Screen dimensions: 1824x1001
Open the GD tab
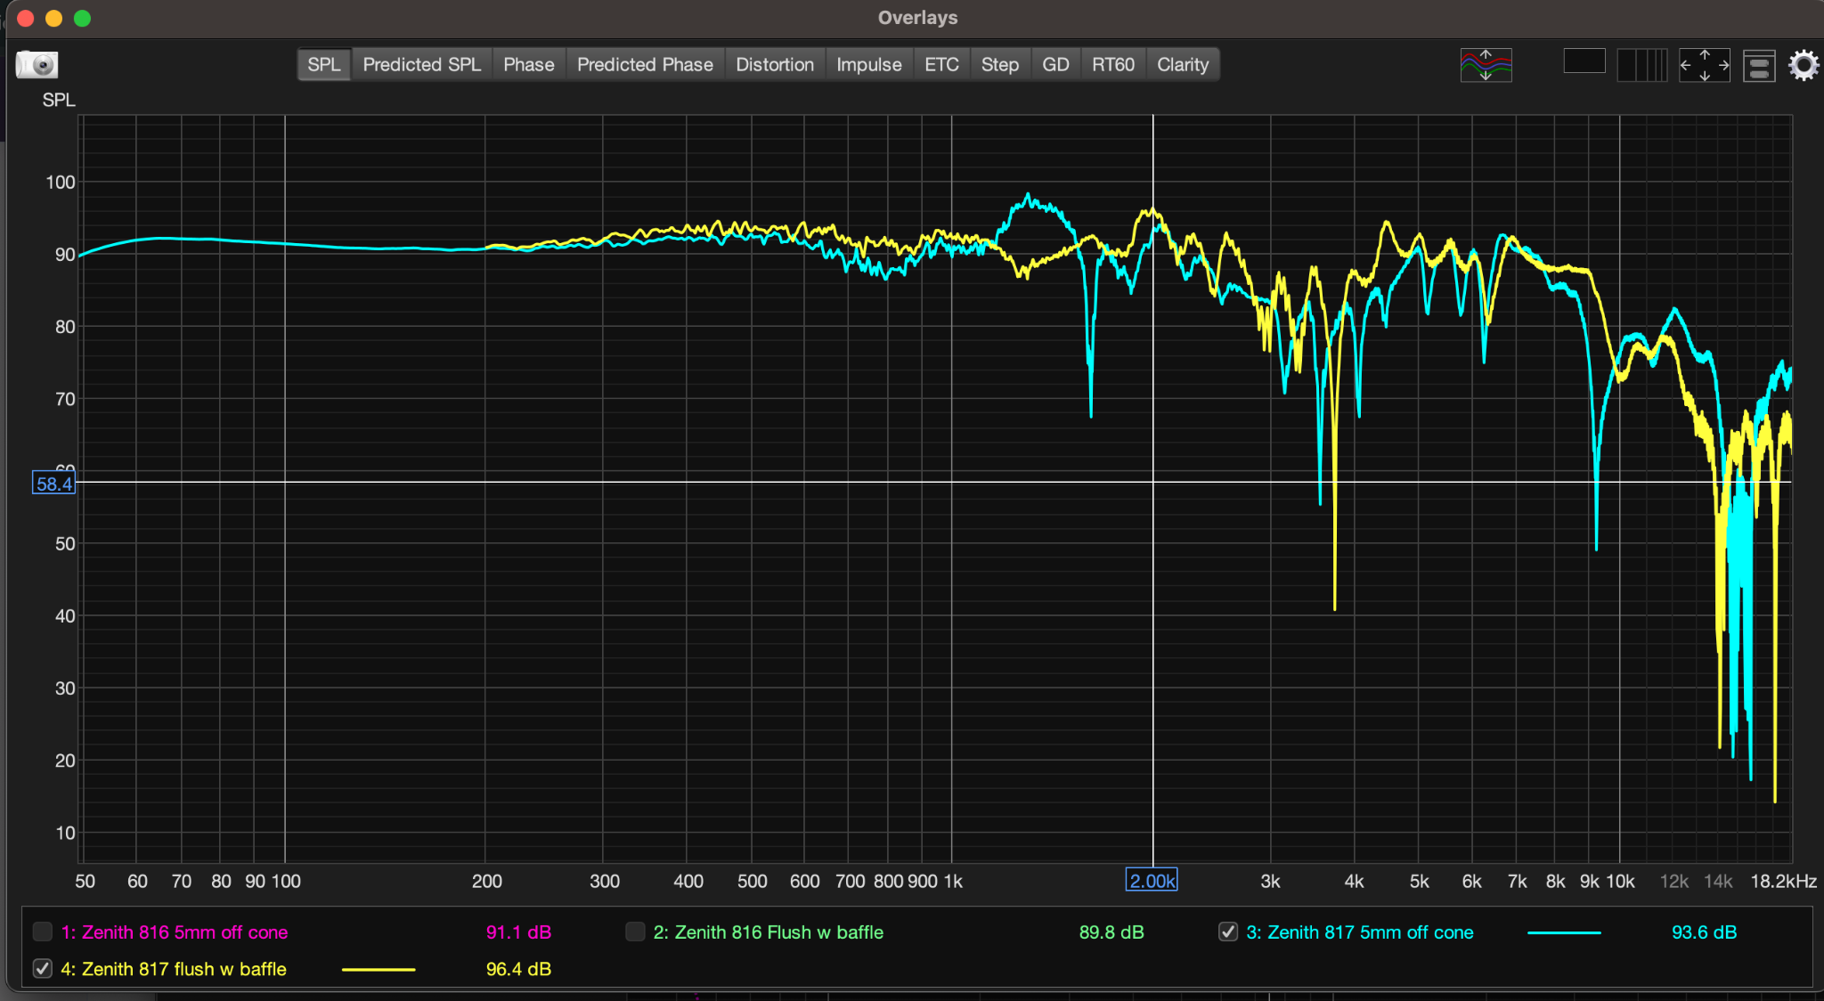(1055, 64)
